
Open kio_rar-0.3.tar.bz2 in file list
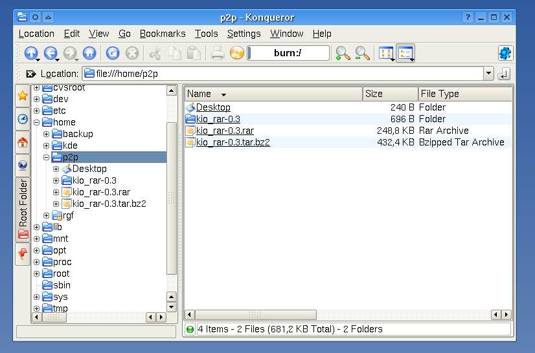tap(233, 142)
